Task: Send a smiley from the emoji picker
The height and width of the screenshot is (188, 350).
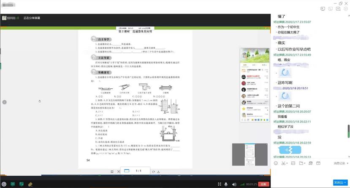Action: point(276,163)
